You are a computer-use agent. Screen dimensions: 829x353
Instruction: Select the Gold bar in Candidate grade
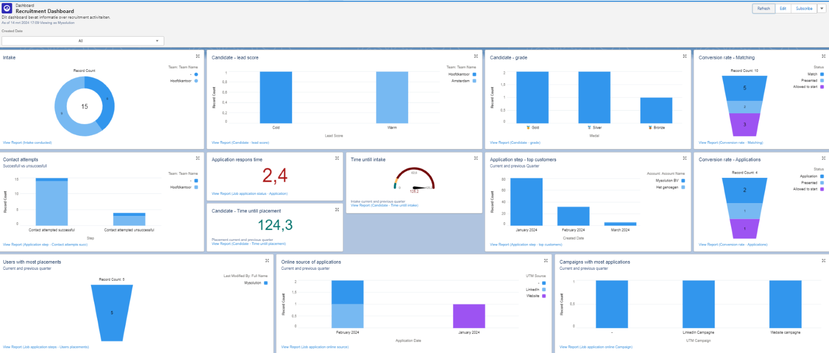(532, 97)
